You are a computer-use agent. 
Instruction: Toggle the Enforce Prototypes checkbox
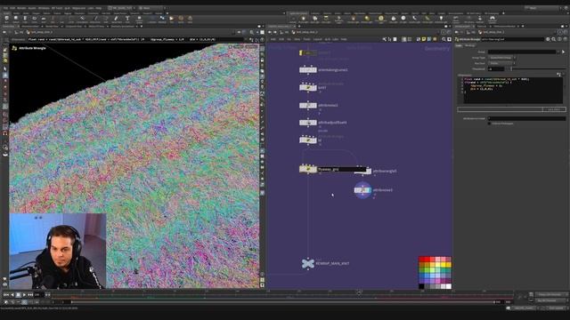pyautogui.click(x=489, y=124)
